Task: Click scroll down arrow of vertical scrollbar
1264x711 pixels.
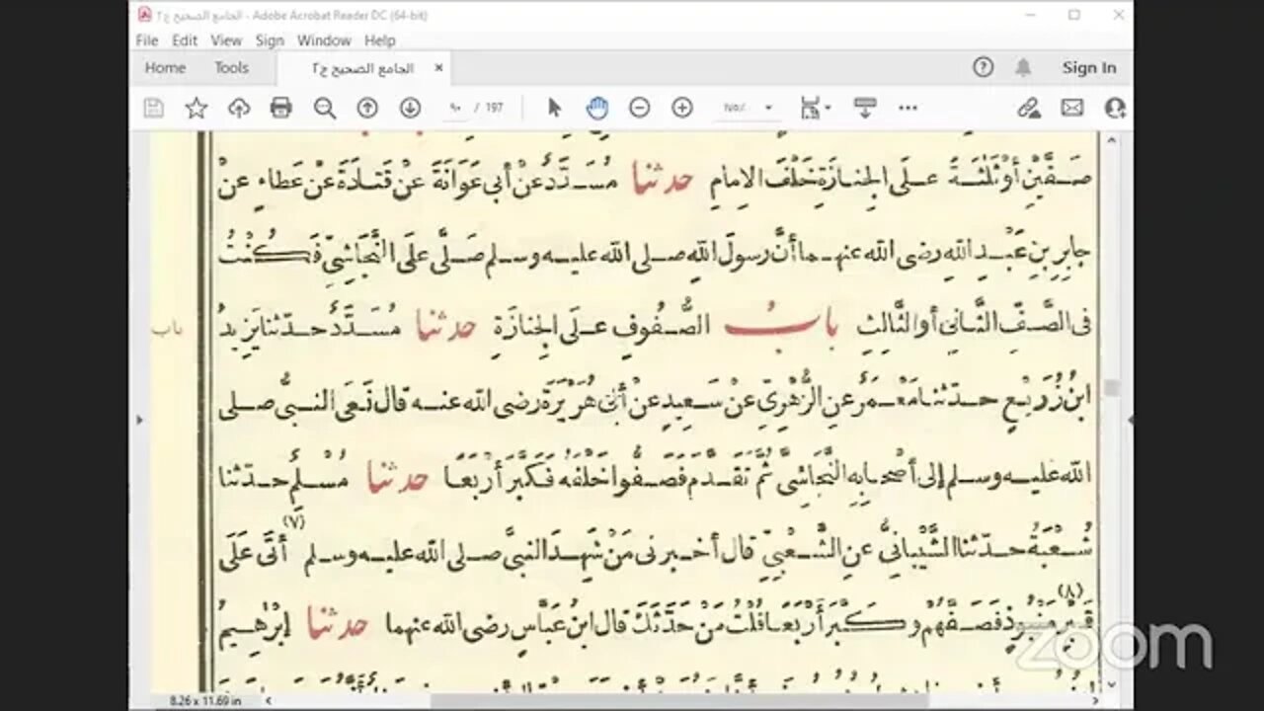Action: [1111, 684]
